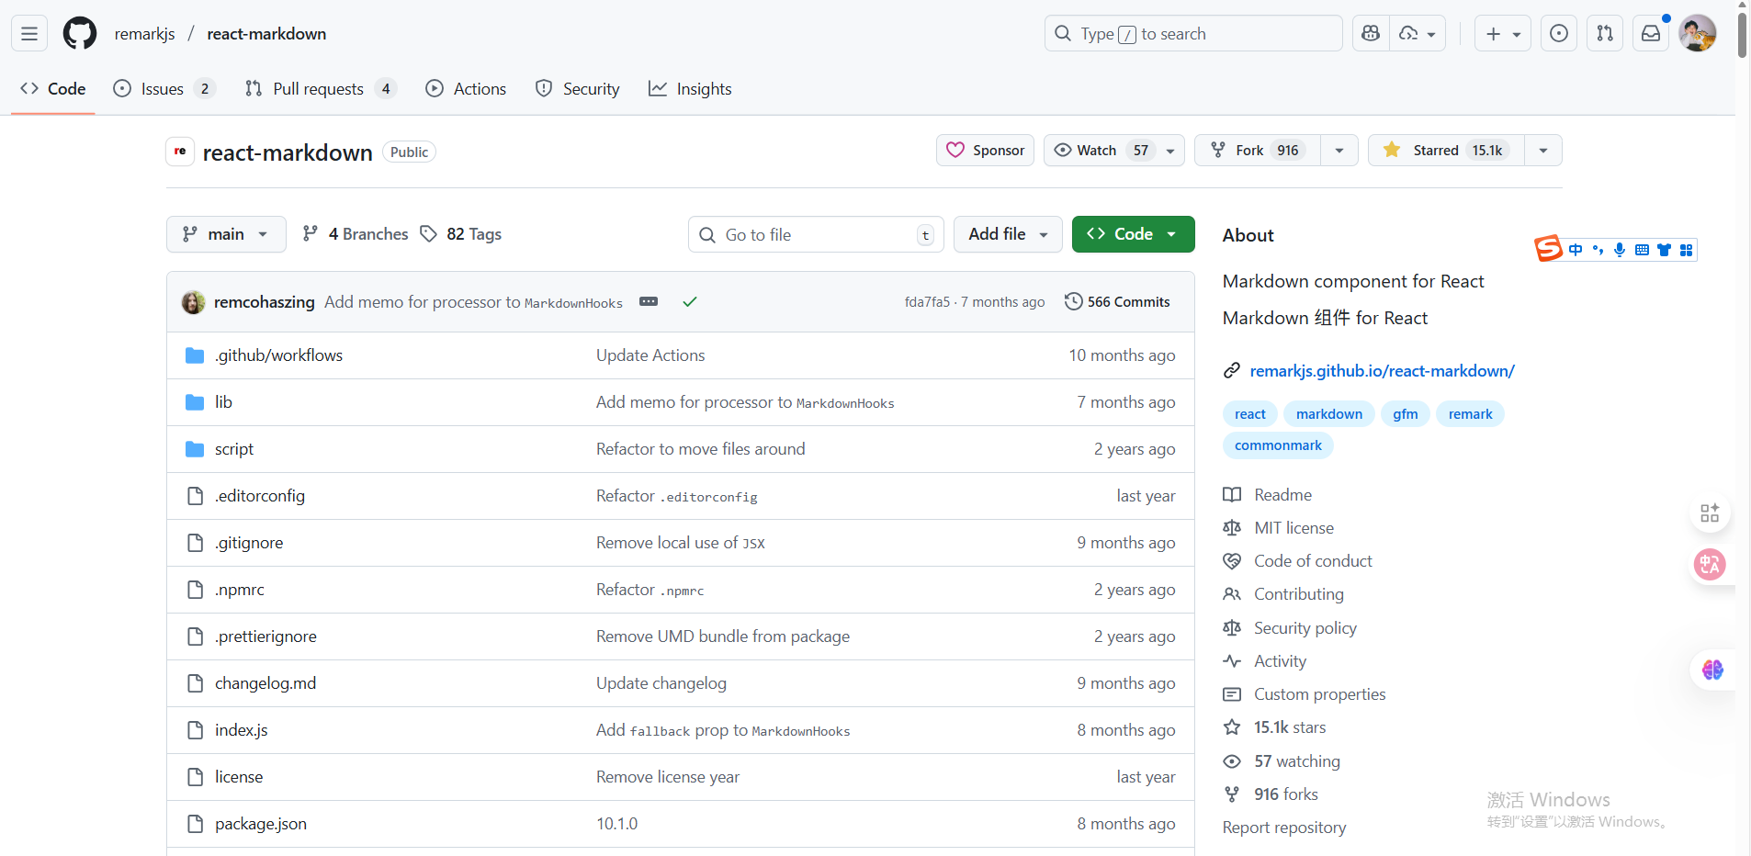1751x856 pixels.
Task: Go to GitHub homepage logo
Action: click(x=80, y=34)
